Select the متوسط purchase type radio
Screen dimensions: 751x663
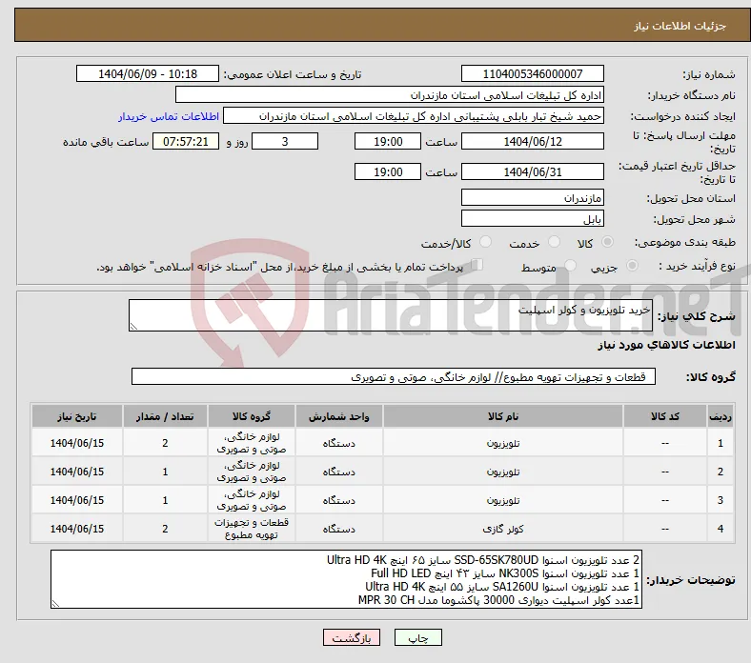570,265
